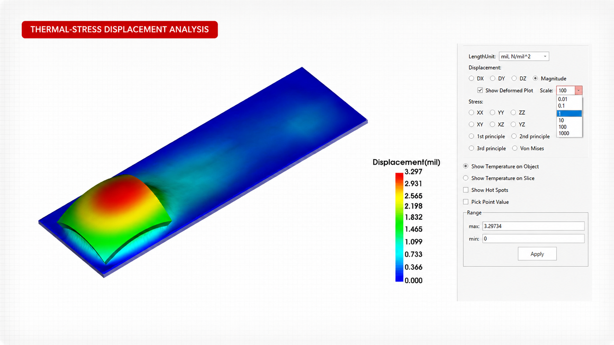
Task: Select scale value 0.01 from list
Action: [569, 99]
